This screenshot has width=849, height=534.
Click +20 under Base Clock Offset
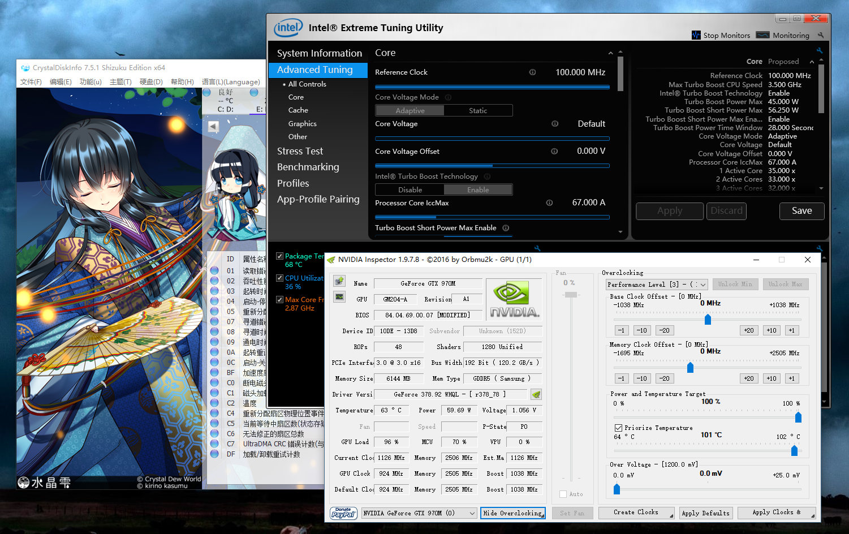[749, 330]
